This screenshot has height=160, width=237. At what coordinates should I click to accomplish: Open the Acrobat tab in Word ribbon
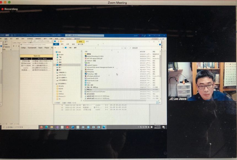(69, 39)
